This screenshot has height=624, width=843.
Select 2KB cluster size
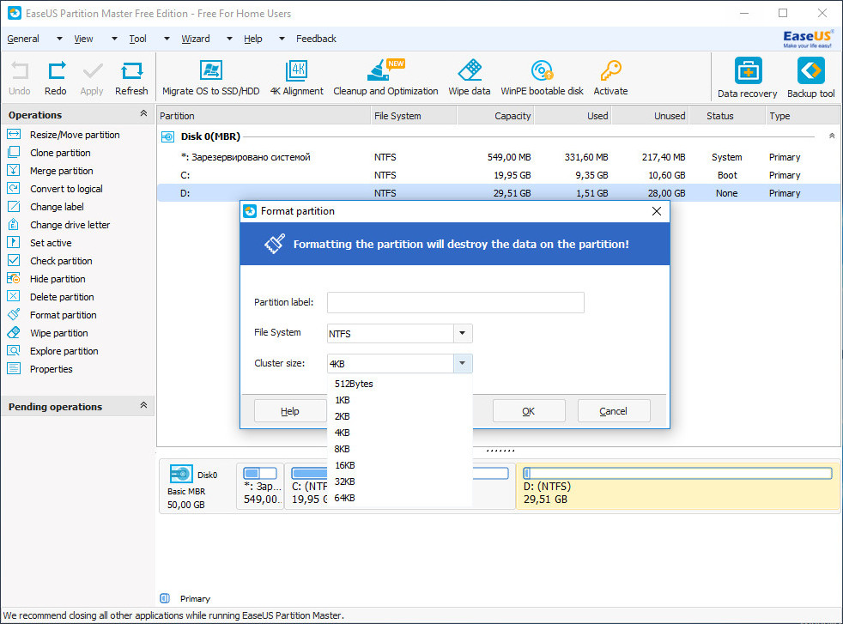point(399,416)
